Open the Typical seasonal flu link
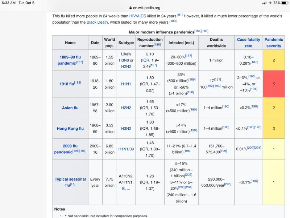The width and height of the screenshot is (290, 218). 70,182
